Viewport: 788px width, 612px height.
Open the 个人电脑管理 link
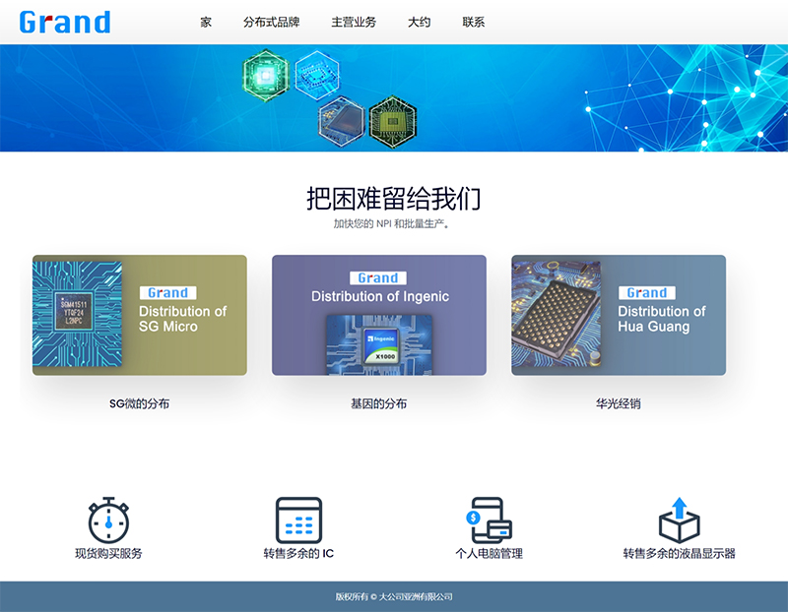[489, 553]
